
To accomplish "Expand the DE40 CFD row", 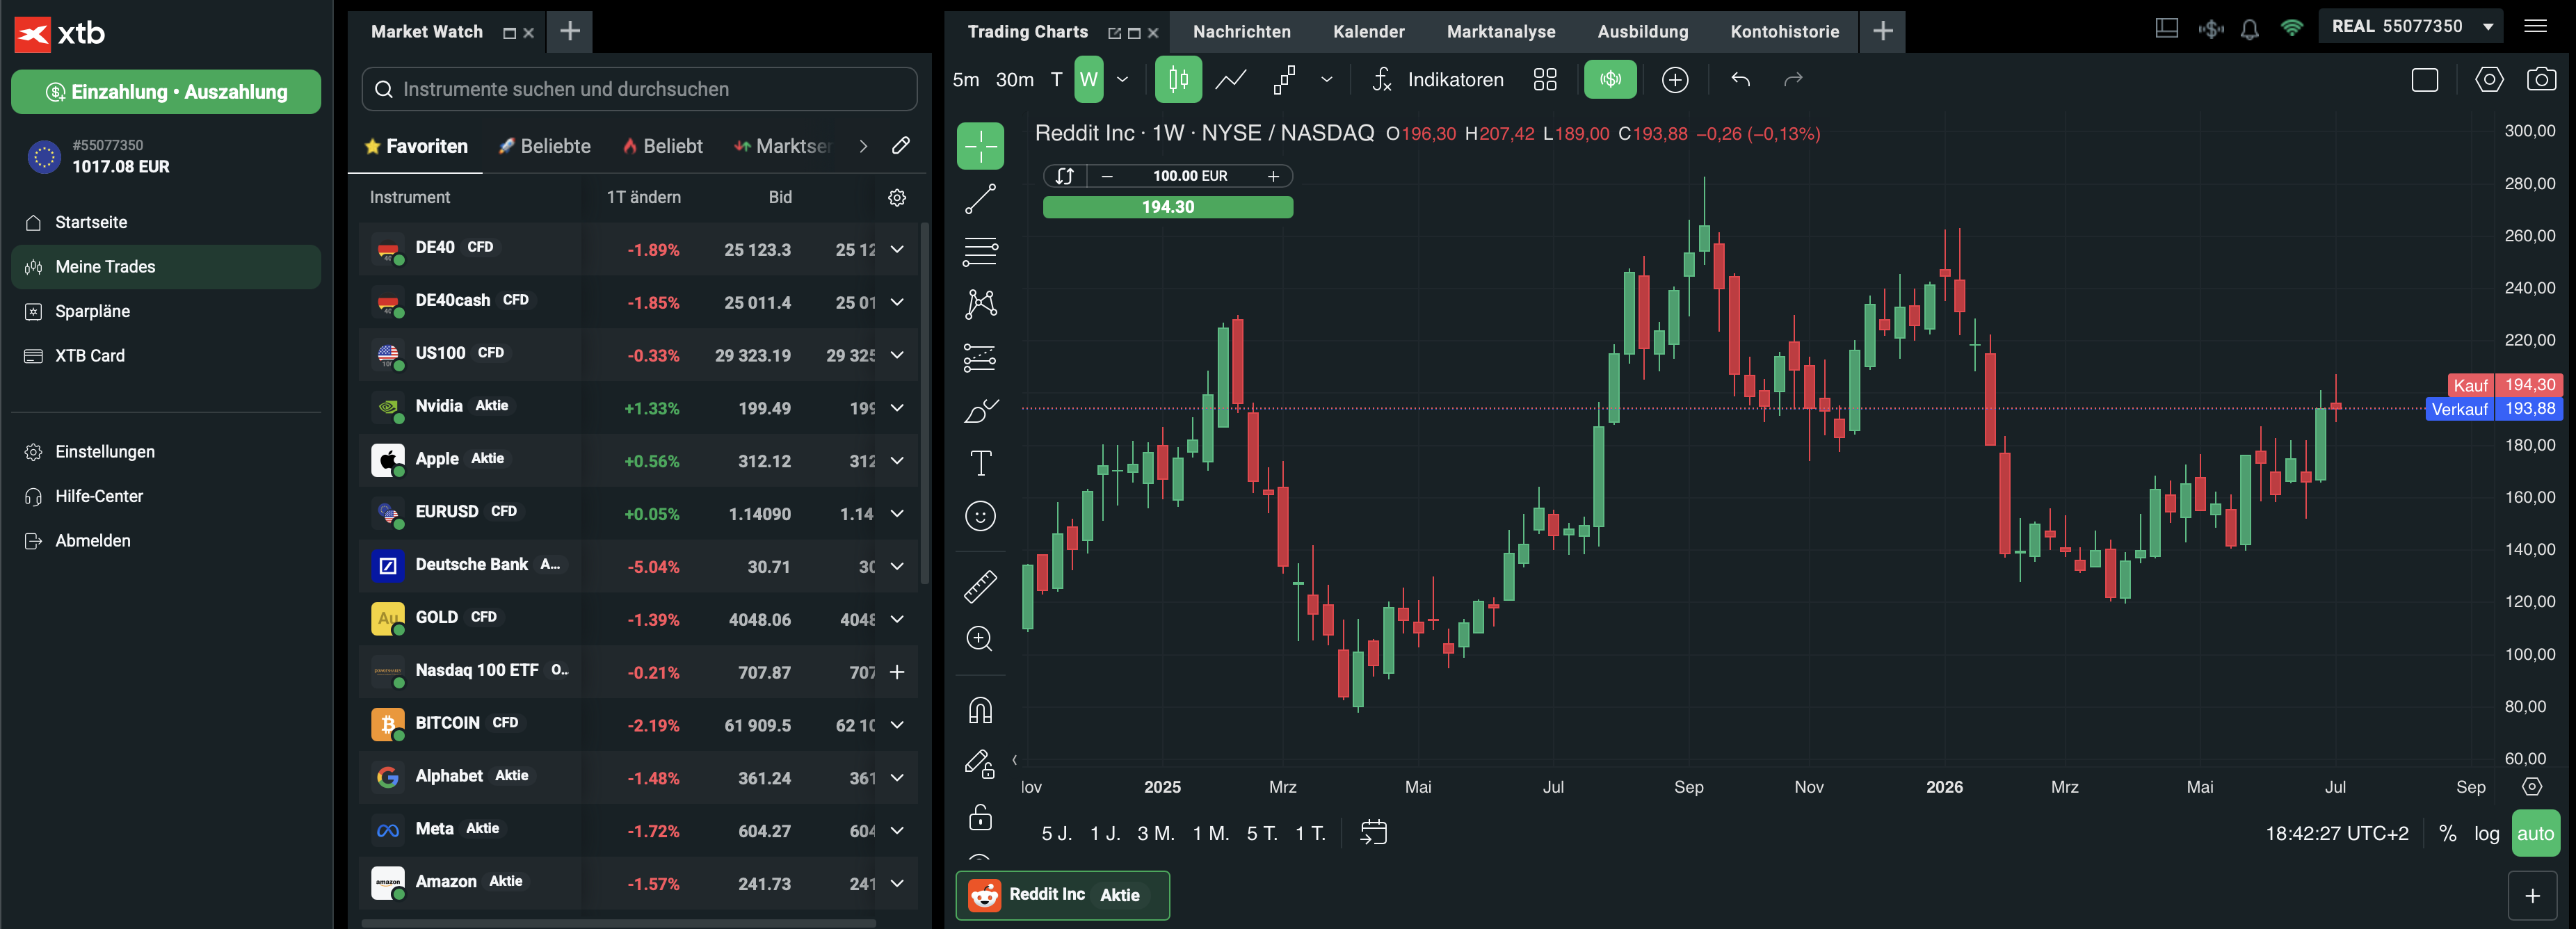I will 897,249.
